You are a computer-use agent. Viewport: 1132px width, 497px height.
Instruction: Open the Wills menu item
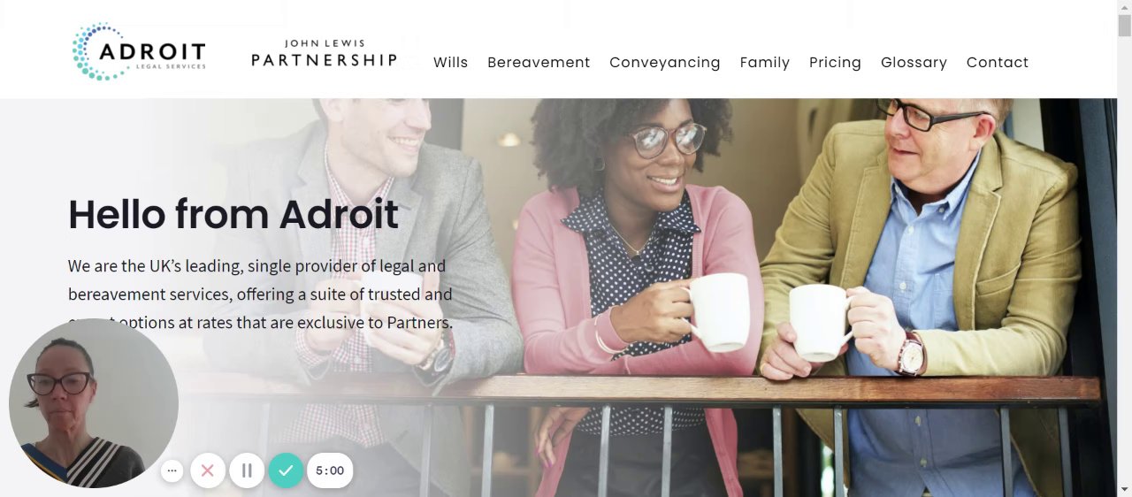point(451,63)
